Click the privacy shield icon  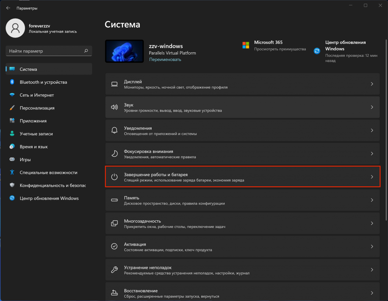click(12, 185)
